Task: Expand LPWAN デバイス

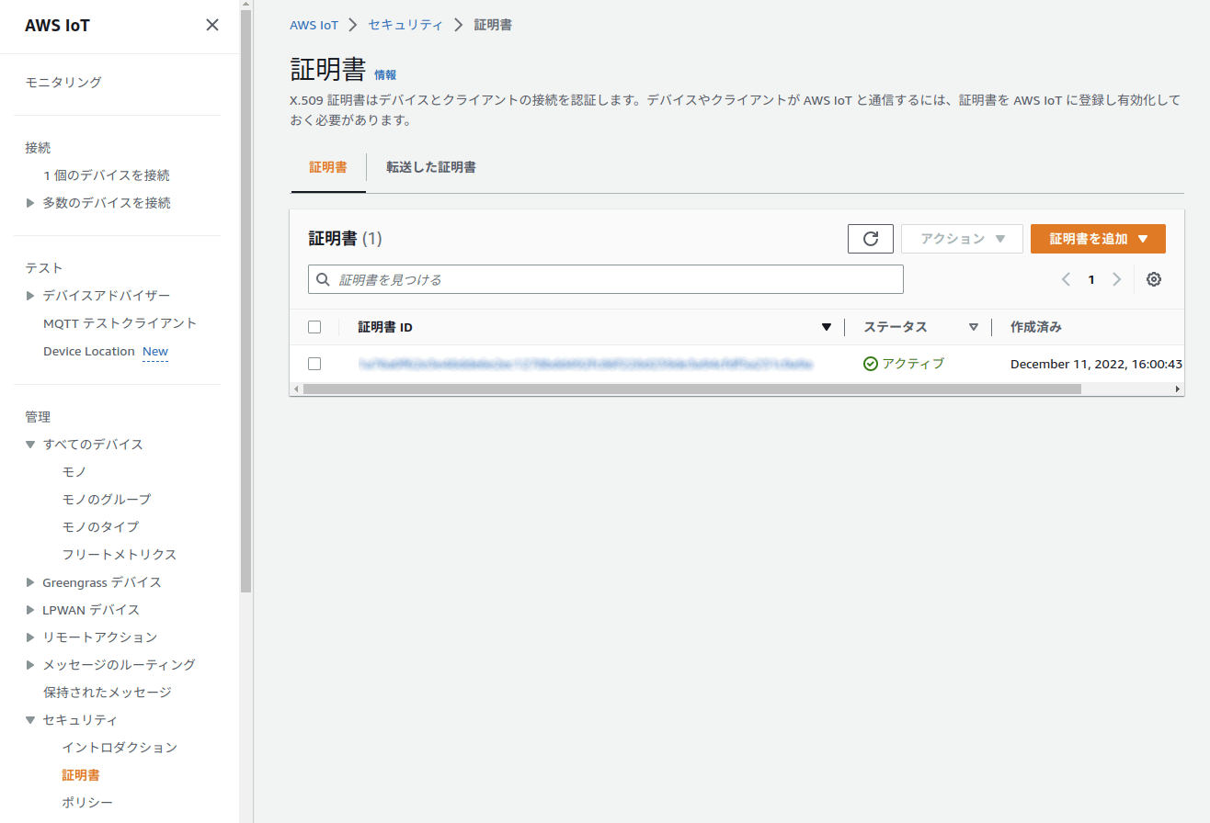Action: [30, 610]
